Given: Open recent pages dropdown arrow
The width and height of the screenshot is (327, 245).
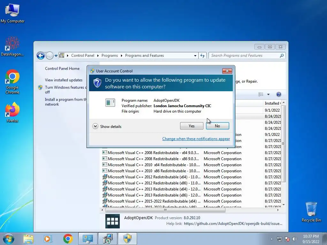Looking at the screenshot, I should (56, 56).
